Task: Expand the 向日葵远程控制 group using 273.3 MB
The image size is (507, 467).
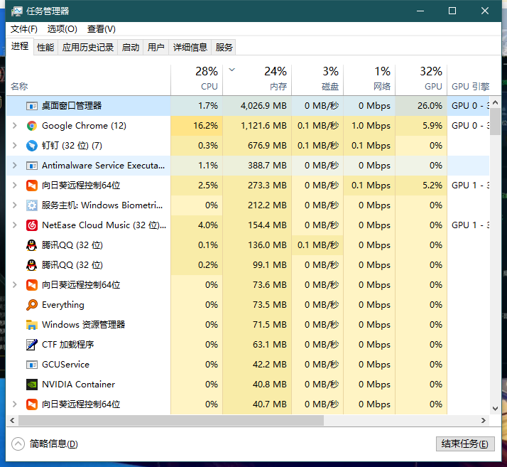Action: tap(14, 186)
